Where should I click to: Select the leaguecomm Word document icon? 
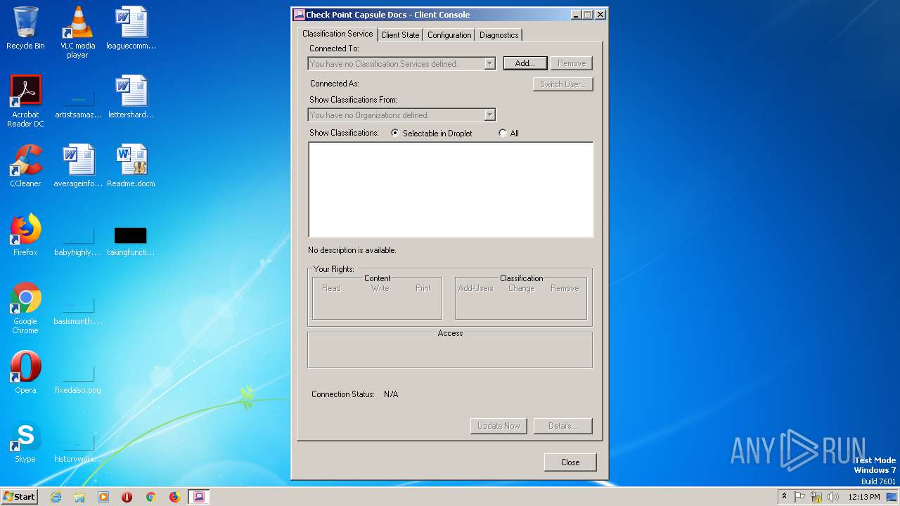(x=131, y=28)
